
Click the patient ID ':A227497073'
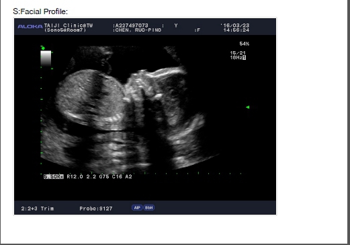(x=130, y=26)
